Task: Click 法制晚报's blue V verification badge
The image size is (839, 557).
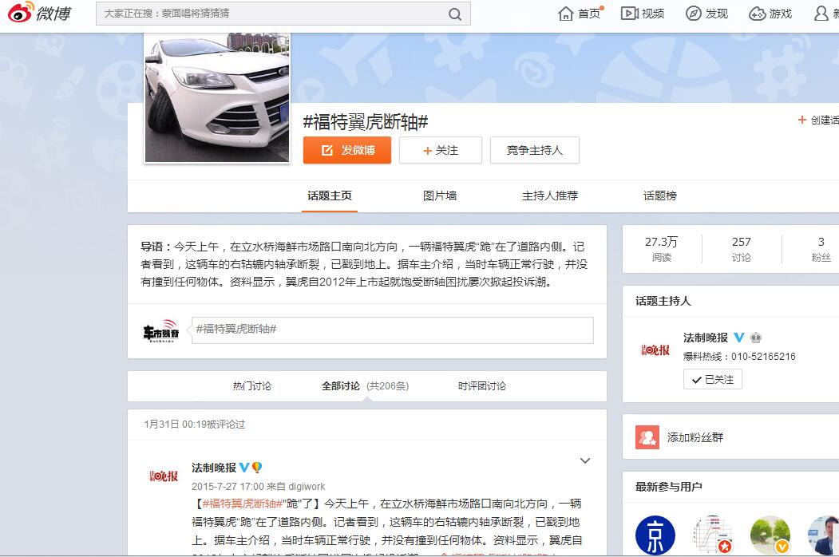Action: point(738,338)
